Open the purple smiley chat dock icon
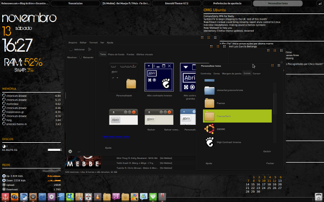This screenshot has height=202, width=324. click(116, 197)
